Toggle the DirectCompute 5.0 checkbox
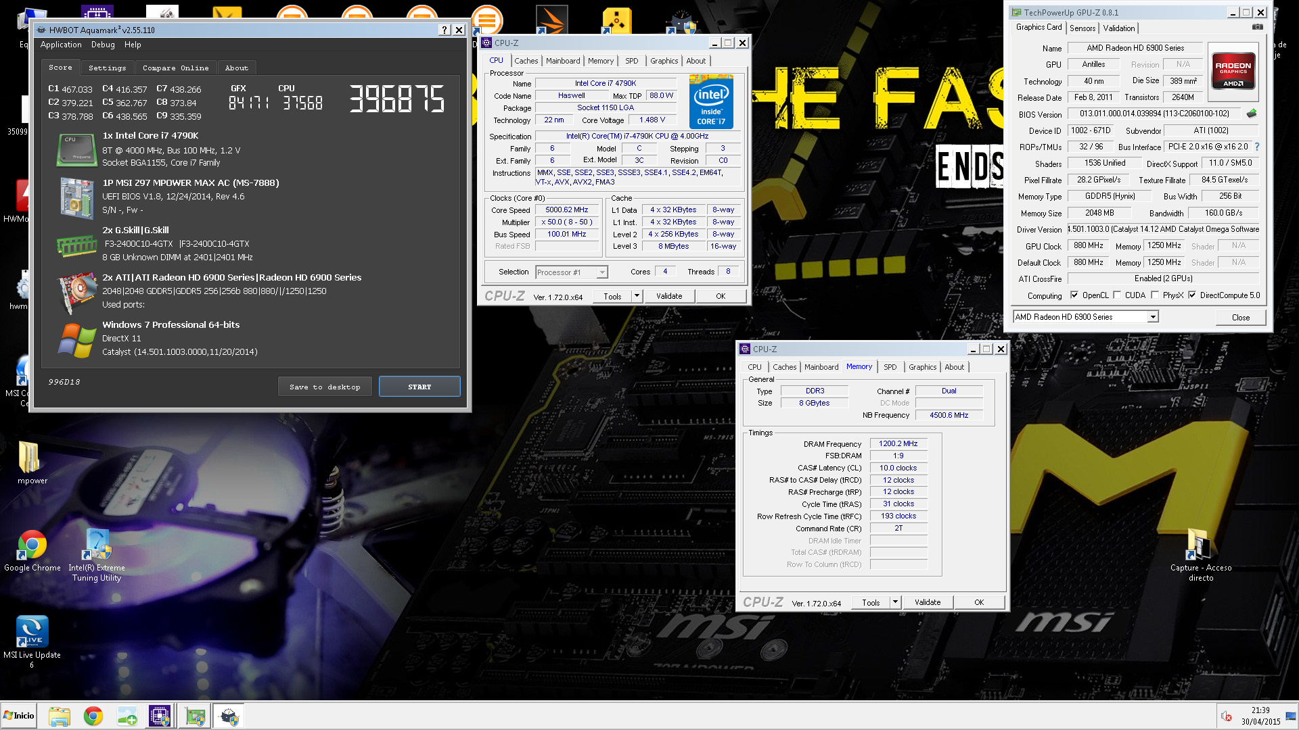1299x730 pixels. pos(1192,295)
